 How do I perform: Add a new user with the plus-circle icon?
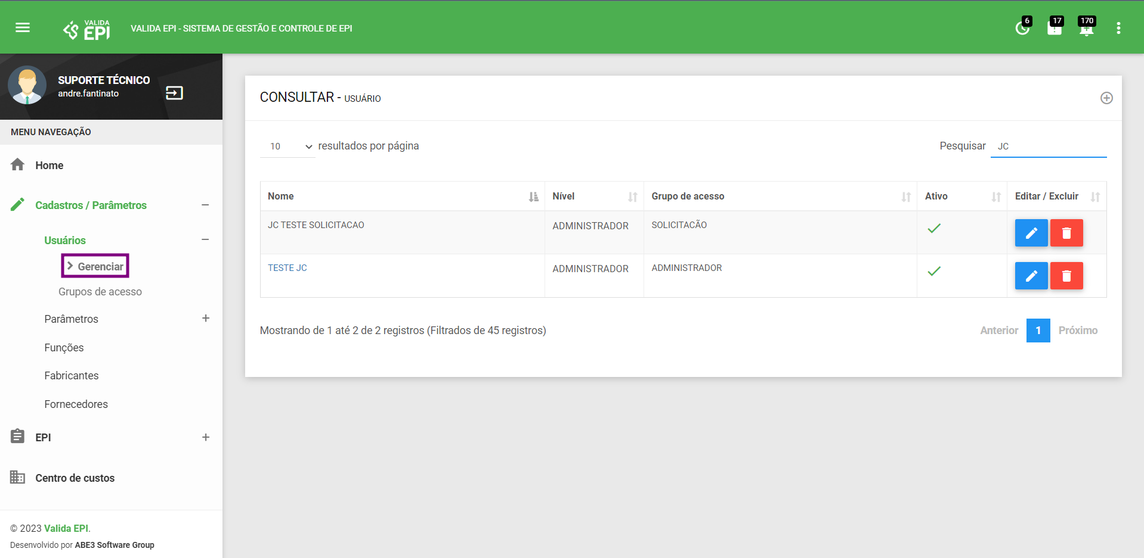tap(1106, 98)
